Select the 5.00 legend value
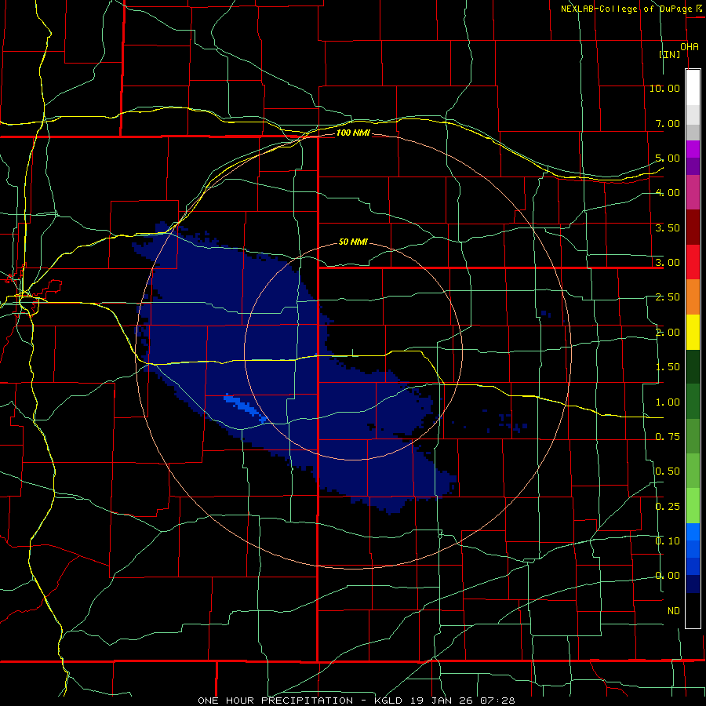Screen dimensions: 706x706 (x=668, y=158)
